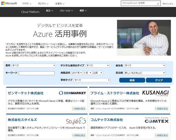
Task: Expand the 概要 navigation menu
Action: tap(83, 10)
